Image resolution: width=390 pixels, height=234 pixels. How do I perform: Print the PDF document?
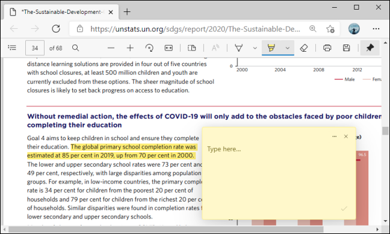click(x=327, y=48)
